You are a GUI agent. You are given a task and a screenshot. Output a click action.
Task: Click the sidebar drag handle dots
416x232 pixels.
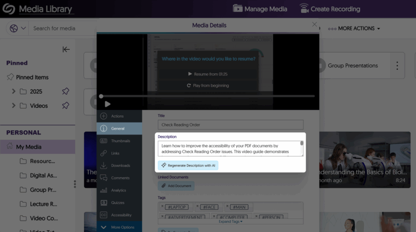click(x=75, y=184)
